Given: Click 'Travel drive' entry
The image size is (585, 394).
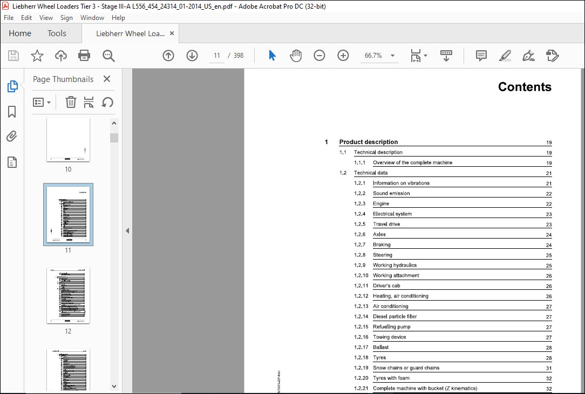Looking at the screenshot, I should (x=386, y=224).
